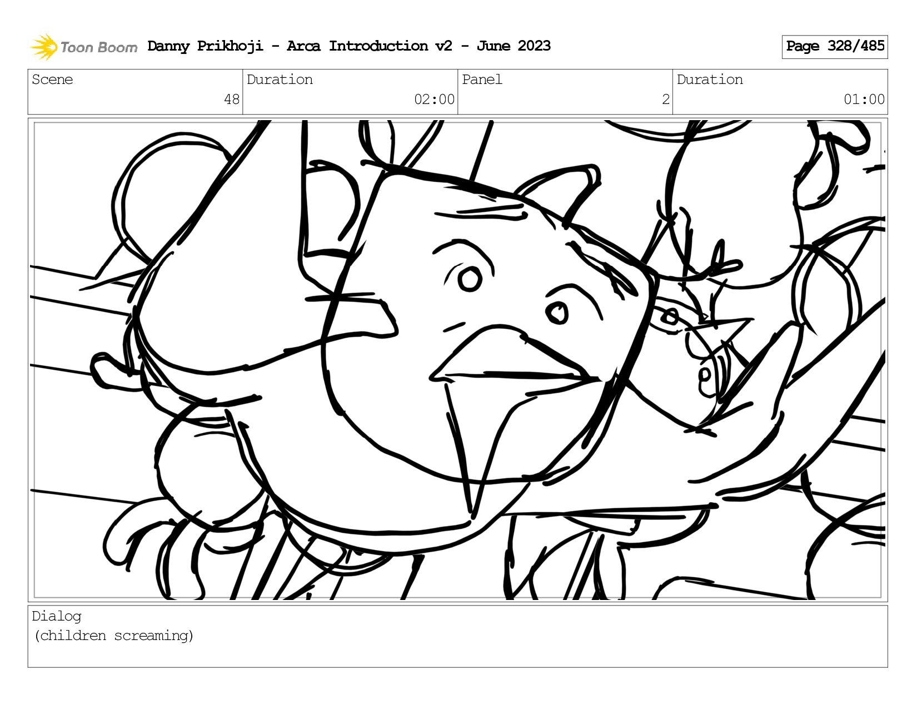Screen dimensions: 917x709
Task: Select the 'Dialog' label
Action: pyautogui.click(x=57, y=616)
